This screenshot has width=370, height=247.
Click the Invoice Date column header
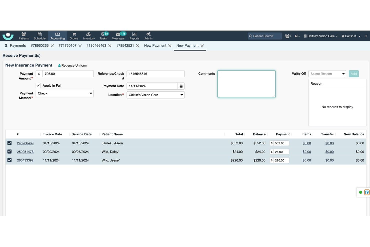[52, 134]
